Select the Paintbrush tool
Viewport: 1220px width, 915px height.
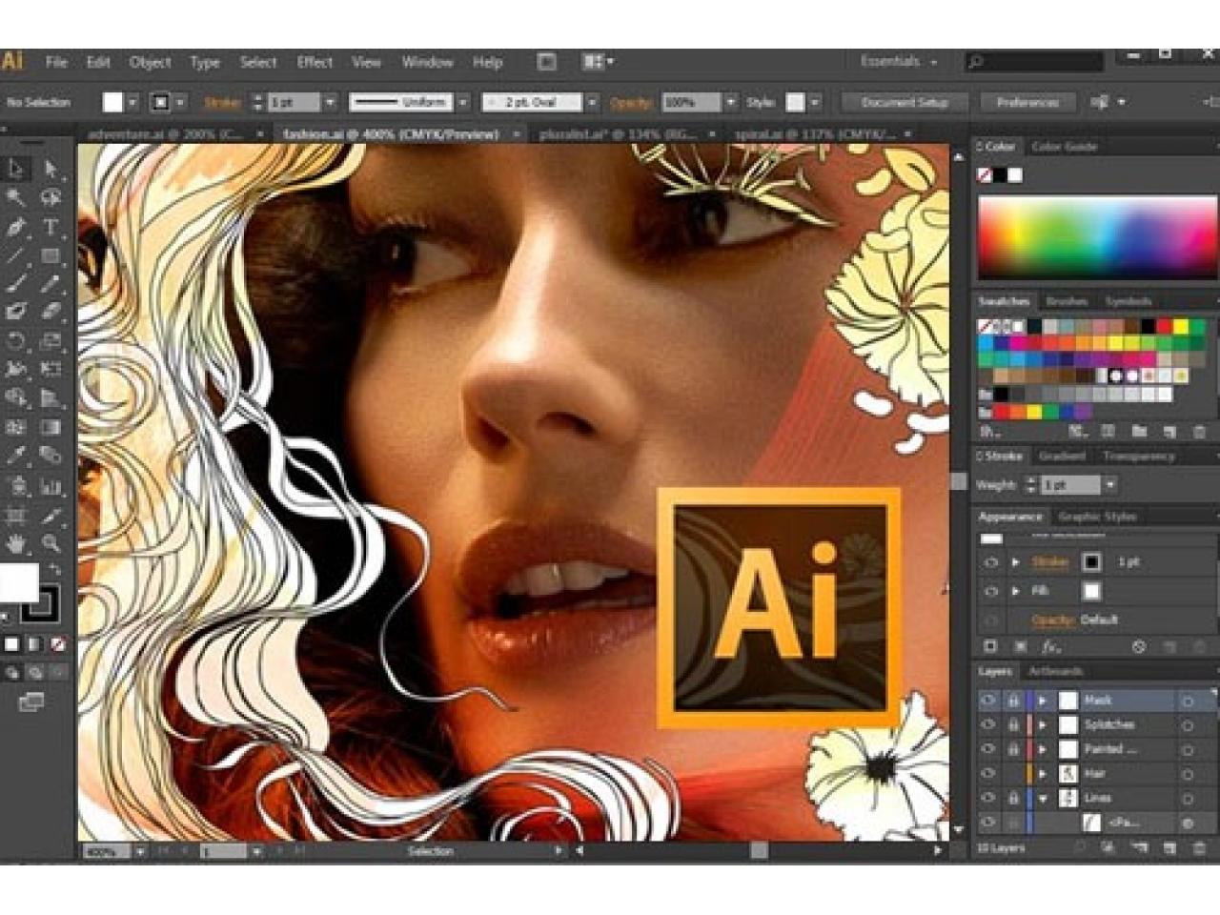(16, 283)
